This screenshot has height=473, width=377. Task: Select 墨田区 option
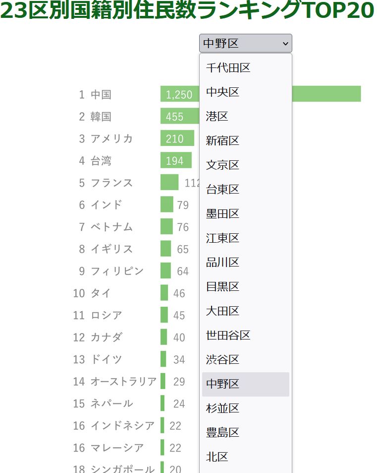click(x=245, y=214)
